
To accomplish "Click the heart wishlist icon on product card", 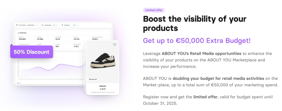I will pos(115,45).
